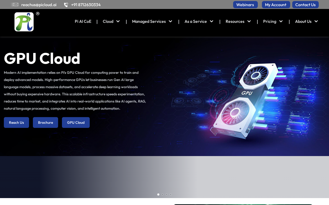Open the Resources menu item
Image resolution: width=329 pixels, height=205 pixels.
(235, 21)
